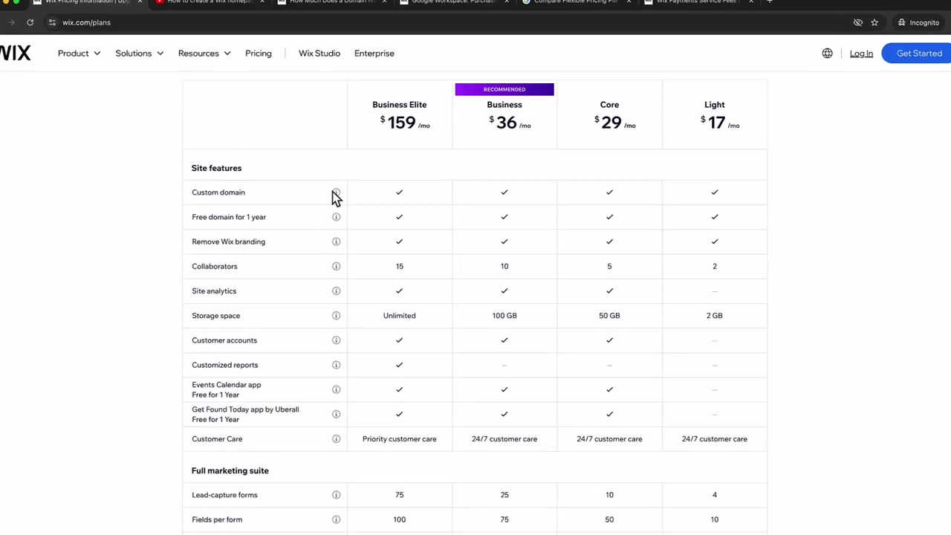Image resolution: width=951 pixels, height=535 pixels.
Task: Expand the Product dropdown menu
Action: pyautogui.click(x=79, y=53)
